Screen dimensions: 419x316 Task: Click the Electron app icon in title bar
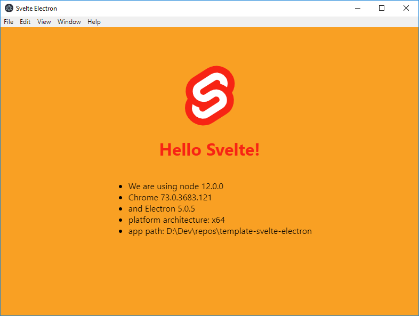(9, 9)
